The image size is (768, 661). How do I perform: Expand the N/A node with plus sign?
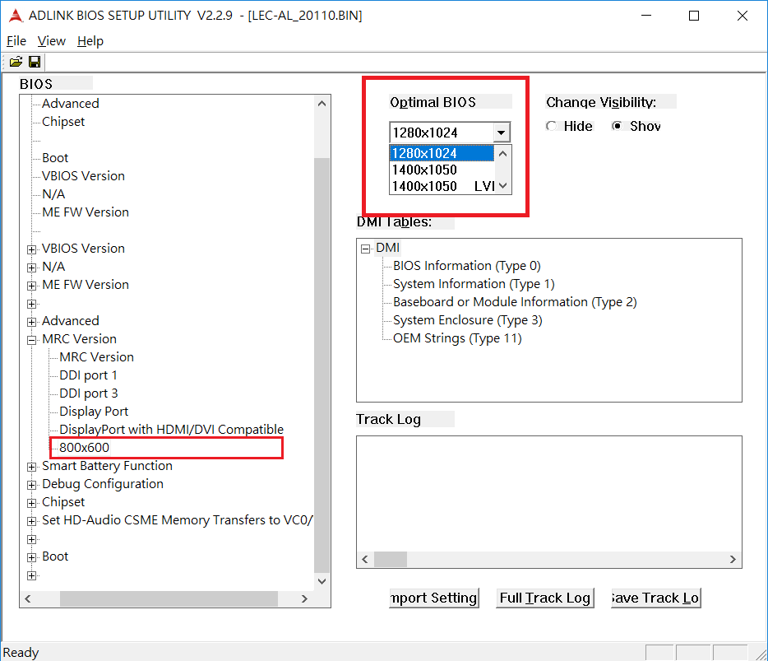coord(32,268)
